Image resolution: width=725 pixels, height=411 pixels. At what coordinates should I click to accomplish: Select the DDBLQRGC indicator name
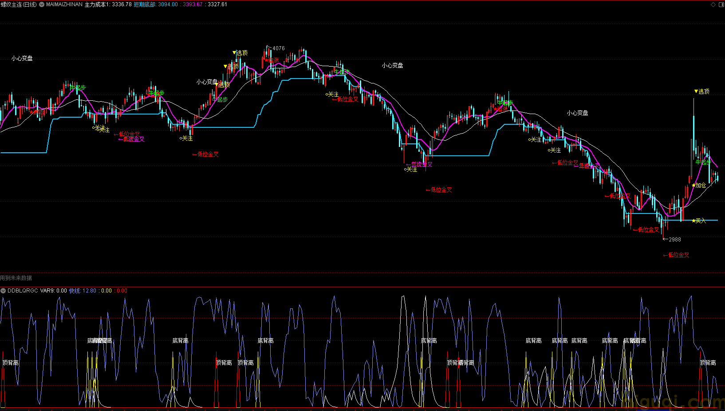click(x=23, y=291)
